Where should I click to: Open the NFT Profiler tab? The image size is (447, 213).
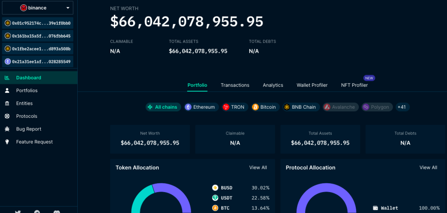click(354, 85)
